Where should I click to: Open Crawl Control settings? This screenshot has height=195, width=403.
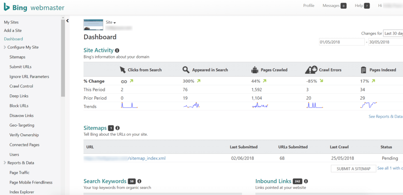(x=21, y=86)
